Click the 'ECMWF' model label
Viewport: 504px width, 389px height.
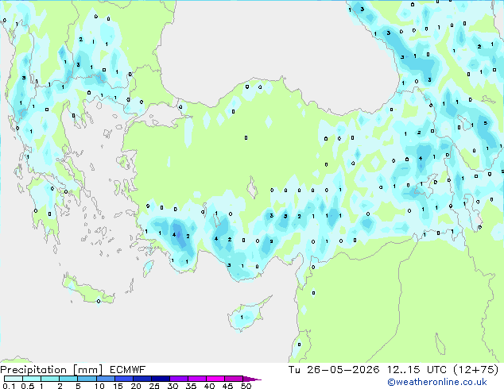click(x=127, y=370)
